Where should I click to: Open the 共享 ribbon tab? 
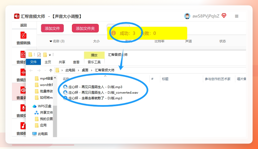pyautogui.click(x=62, y=62)
